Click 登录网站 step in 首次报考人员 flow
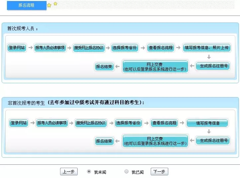Image resolution: width=240 pixels, height=178 pixels. 17,48
